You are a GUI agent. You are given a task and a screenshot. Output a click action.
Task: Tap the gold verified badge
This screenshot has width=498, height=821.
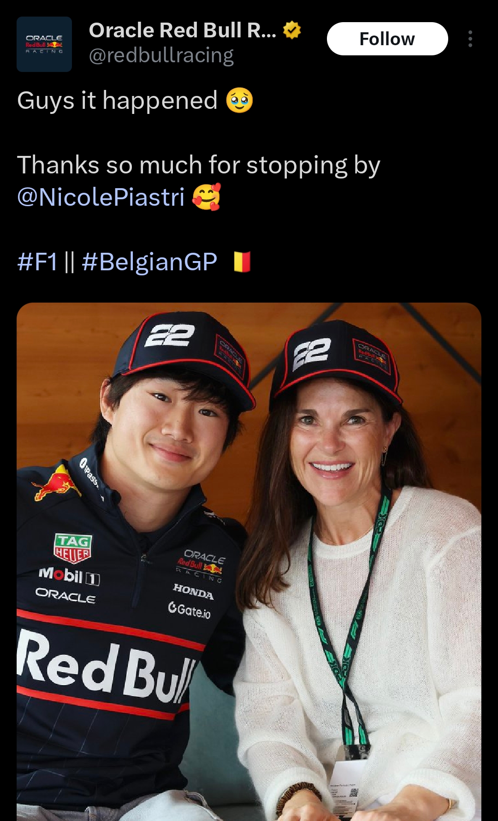pos(292,30)
